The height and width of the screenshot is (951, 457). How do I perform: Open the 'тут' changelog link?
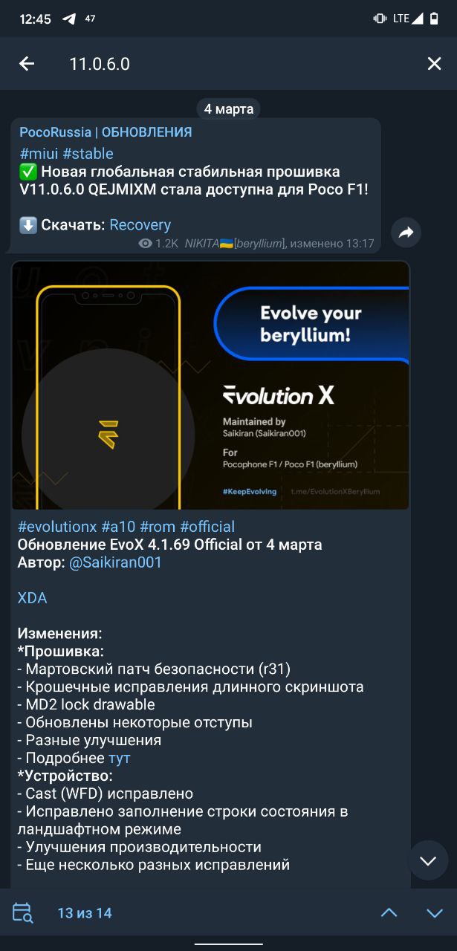point(120,759)
